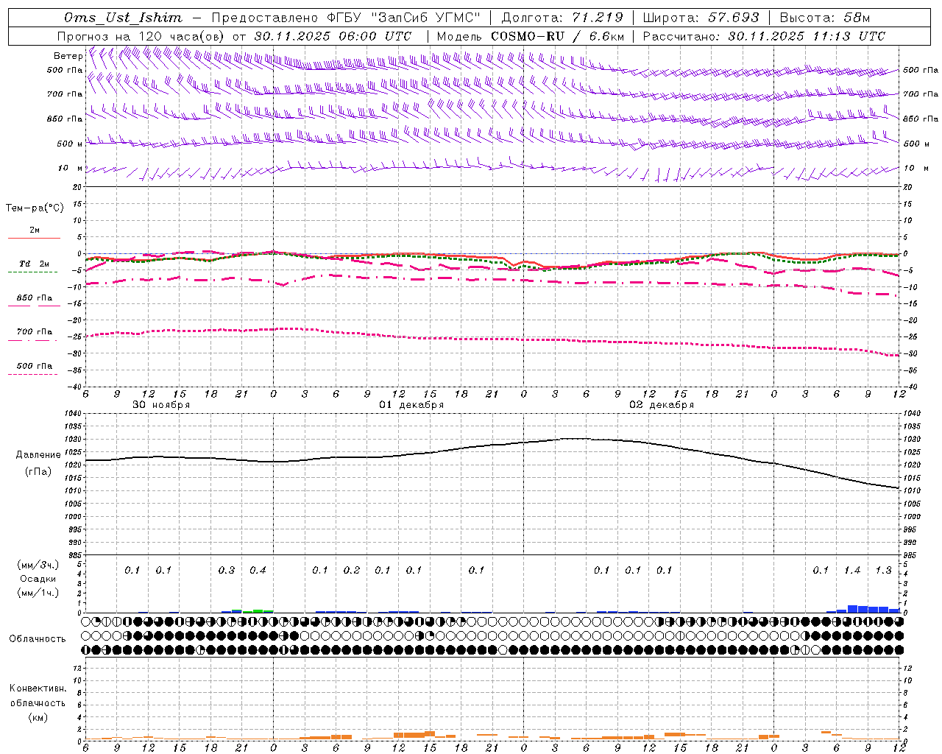Click the station name Oms_Ust_Ishim
Image resolution: width=942 pixels, height=754 pixels.
[123, 18]
